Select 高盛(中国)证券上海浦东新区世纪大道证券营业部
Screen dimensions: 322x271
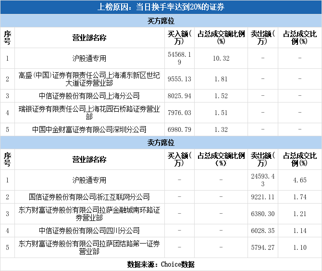(x=89, y=79)
